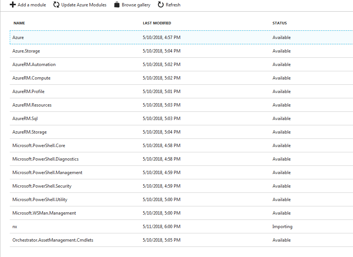Click the Refresh circular arrow icon
Screen dimensions: 353x257
161,5
